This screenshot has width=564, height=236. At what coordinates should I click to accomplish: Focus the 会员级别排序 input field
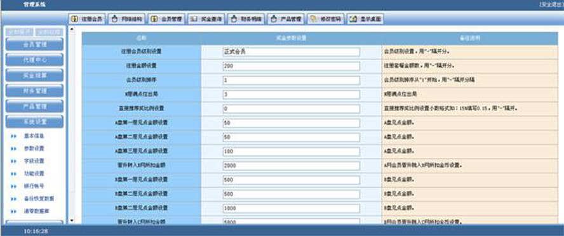point(291,81)
